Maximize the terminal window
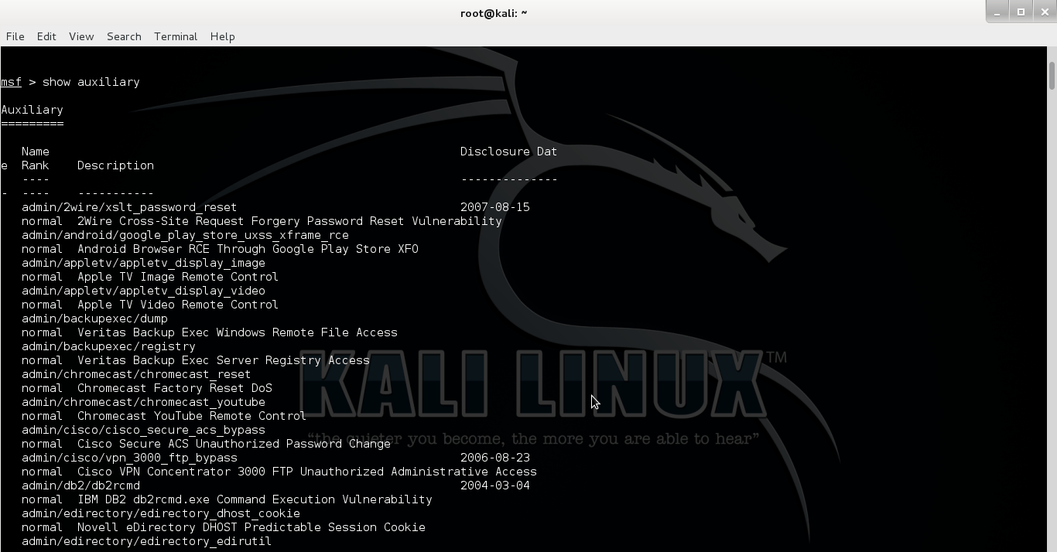 pyautogui.click(x=1021, y=12)
